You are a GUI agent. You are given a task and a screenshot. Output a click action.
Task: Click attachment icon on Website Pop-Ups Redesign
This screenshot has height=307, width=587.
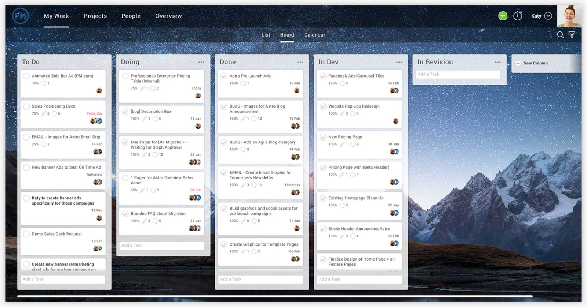[x=342, y=114]
